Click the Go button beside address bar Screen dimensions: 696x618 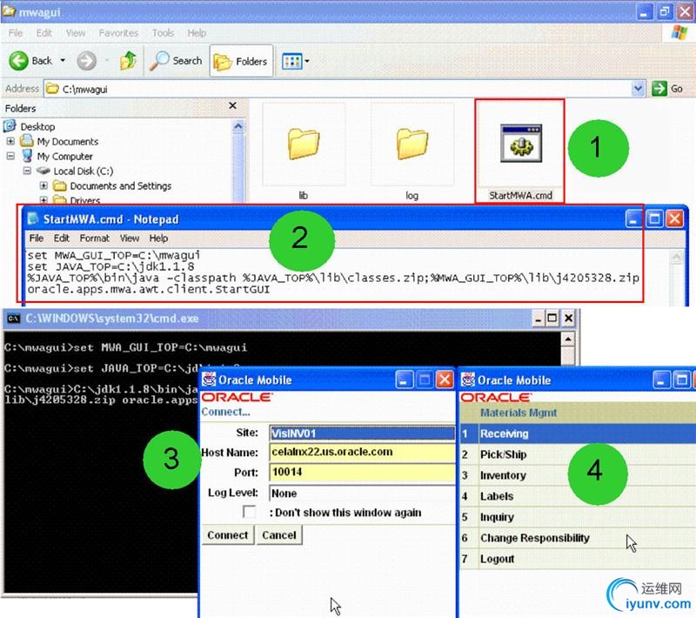(667, 89)
